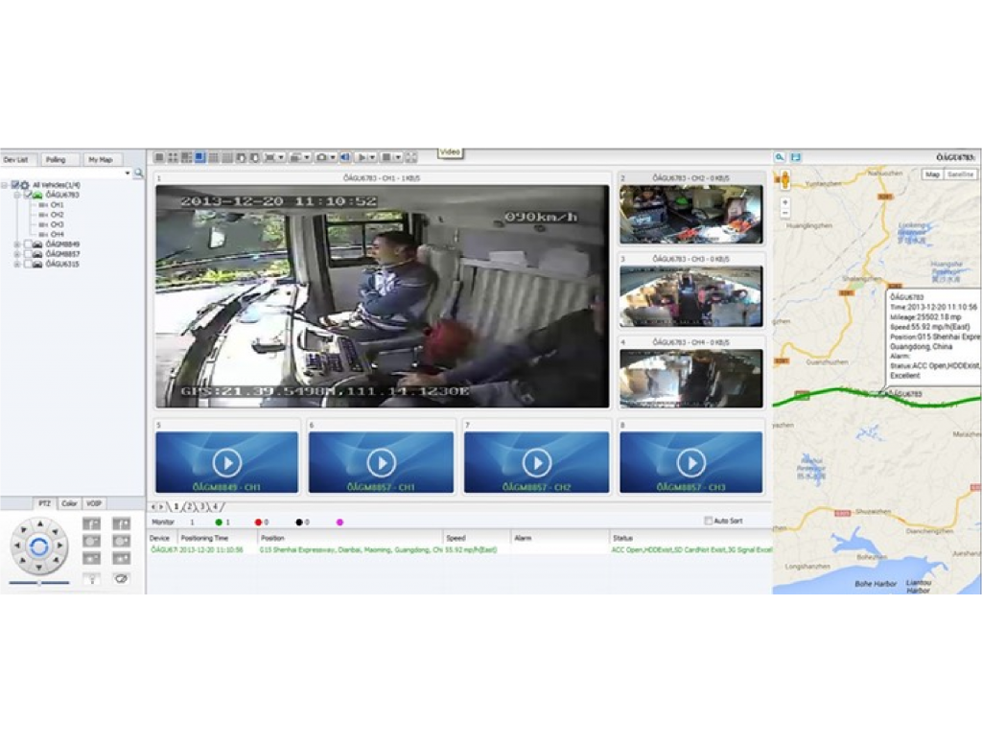The height and width of the screenshot is (743, 982).
Task: Play ÔÁGM8857 - CH3 video pane
Action: (691, 462)
